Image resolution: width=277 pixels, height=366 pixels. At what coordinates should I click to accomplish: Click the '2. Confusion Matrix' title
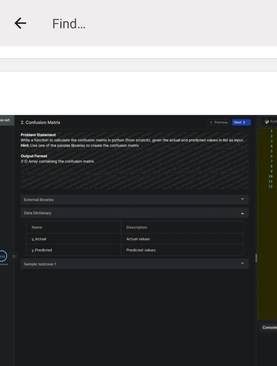(x=40, y=122)
